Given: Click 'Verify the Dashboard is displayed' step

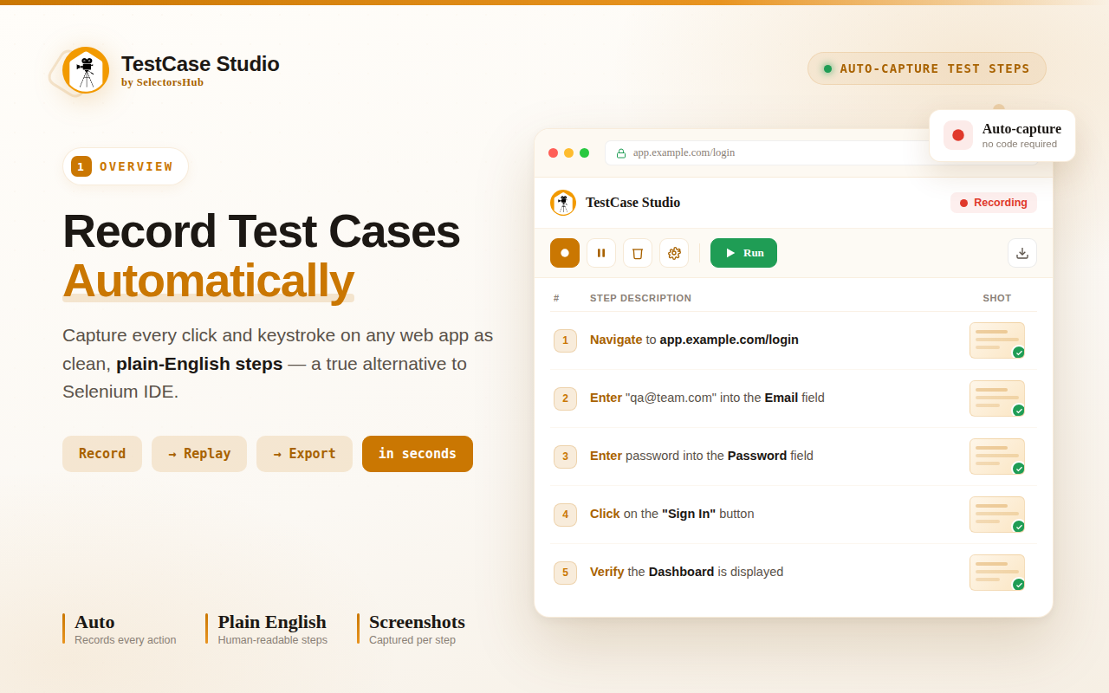Looking at the screenshot, I should point(686,572).
